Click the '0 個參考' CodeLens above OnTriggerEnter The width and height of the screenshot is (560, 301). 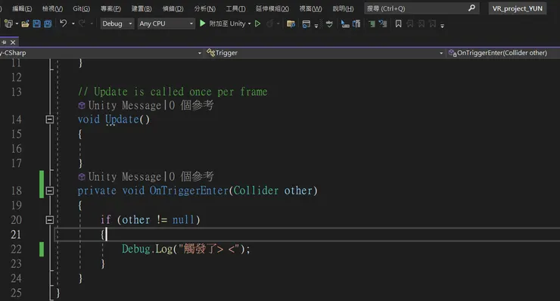(191, 177)
